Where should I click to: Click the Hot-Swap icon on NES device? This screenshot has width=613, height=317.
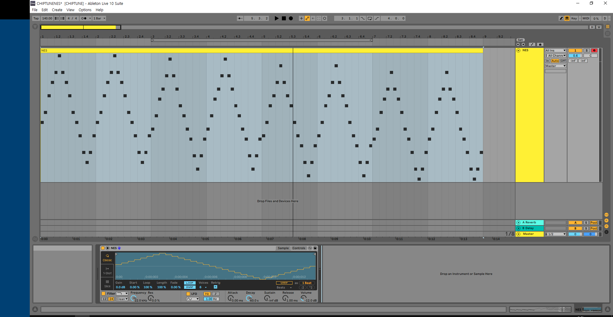310,248
